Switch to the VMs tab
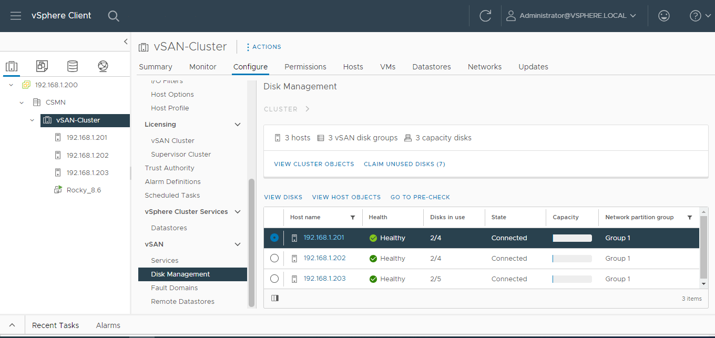This screenshot has width=715, height=338. (388, 67)
